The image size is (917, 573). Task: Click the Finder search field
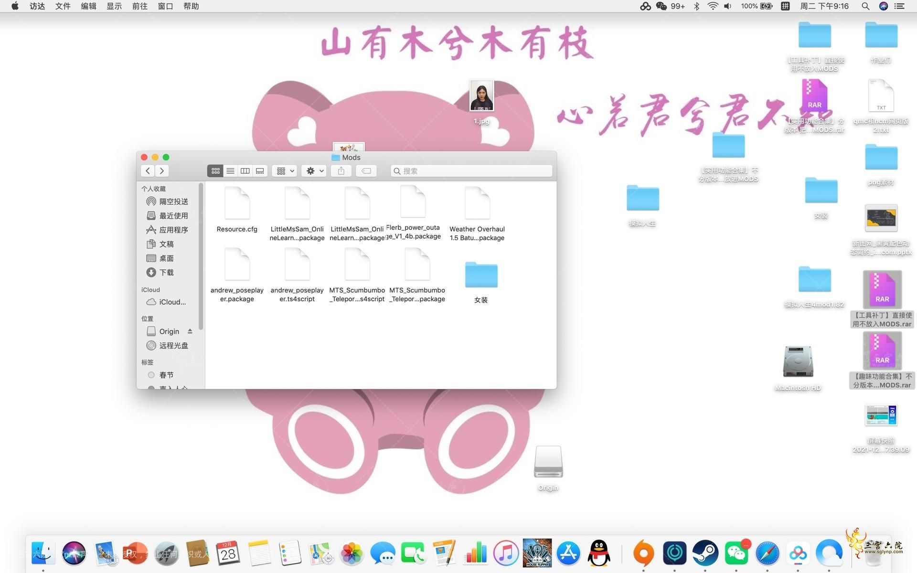click(x=471, y=171)
